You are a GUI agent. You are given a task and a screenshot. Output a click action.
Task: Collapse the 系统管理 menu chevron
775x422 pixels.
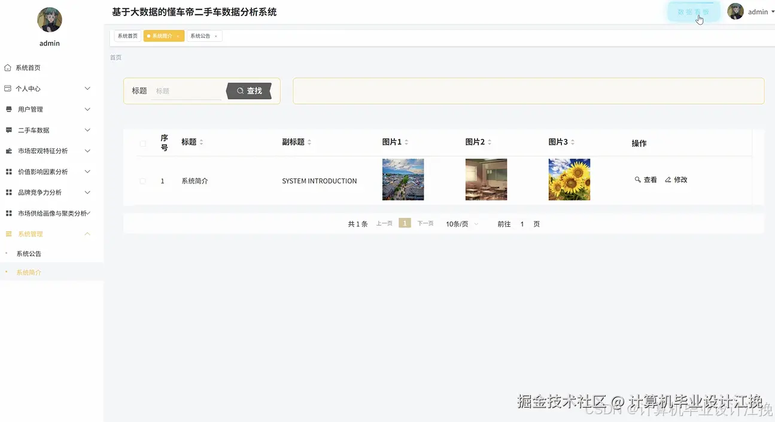point(87,234)
